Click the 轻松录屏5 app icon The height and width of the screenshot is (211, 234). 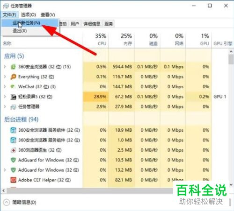tap(13, 97)
